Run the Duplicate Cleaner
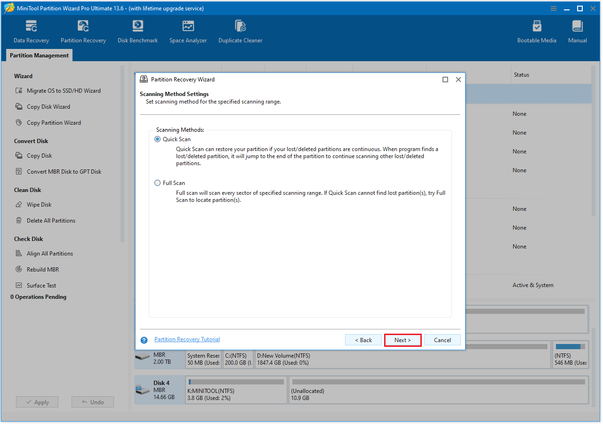 click(x=240, y=31)
